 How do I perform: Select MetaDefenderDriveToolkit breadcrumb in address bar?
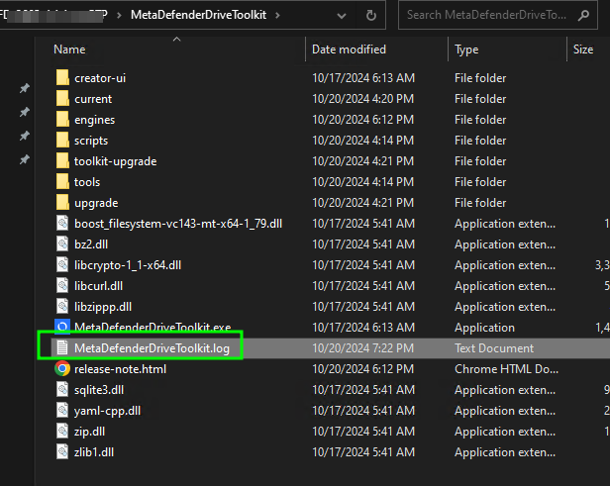[x=198, y=15]
